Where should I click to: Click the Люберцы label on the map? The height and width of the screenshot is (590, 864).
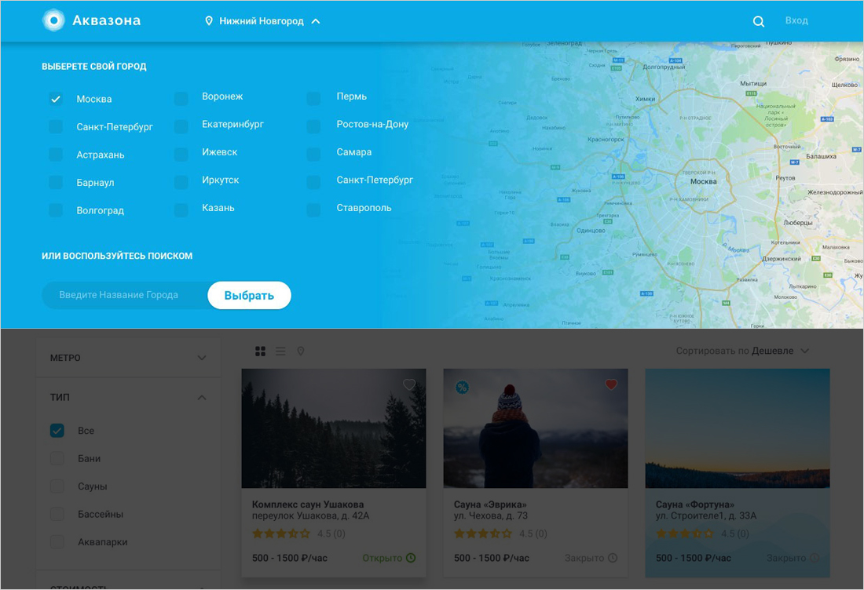[x=798, y=223]
